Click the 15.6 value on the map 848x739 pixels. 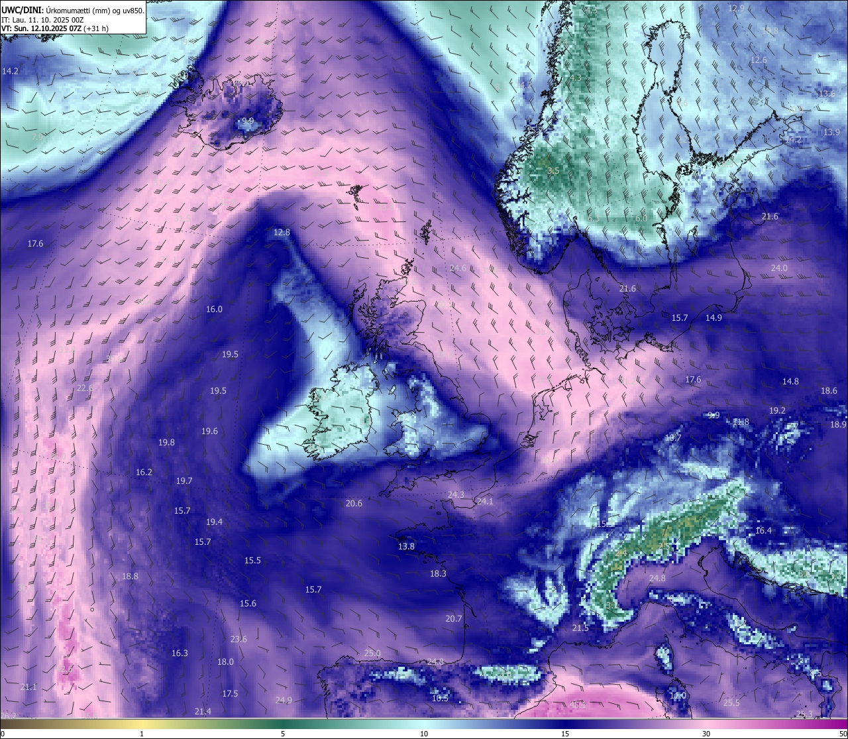248,604
